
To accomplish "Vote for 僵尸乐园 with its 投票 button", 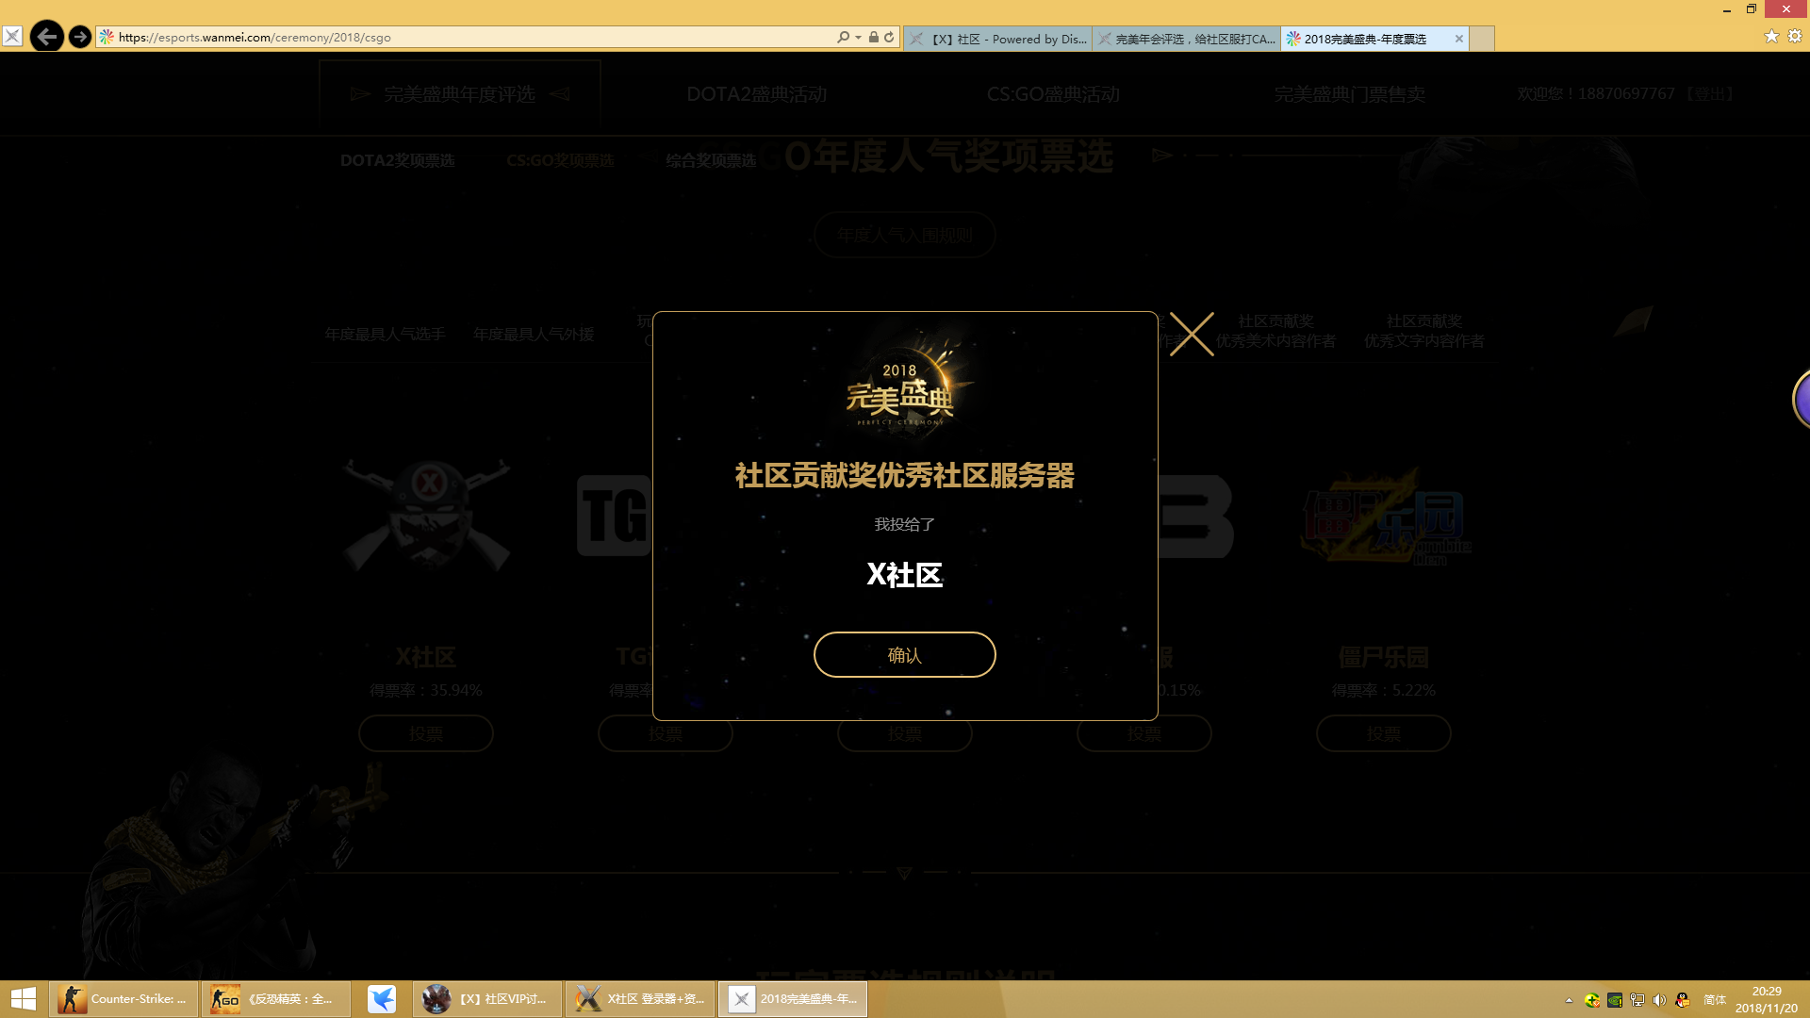I will click(1383, 733).
